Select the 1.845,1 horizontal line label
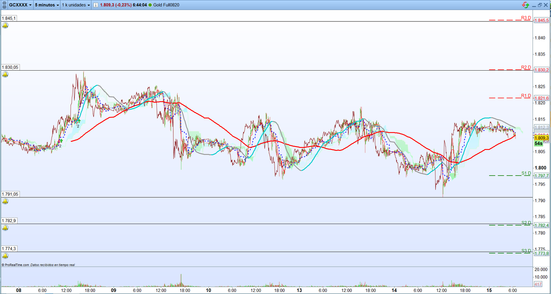 [9, 18]
